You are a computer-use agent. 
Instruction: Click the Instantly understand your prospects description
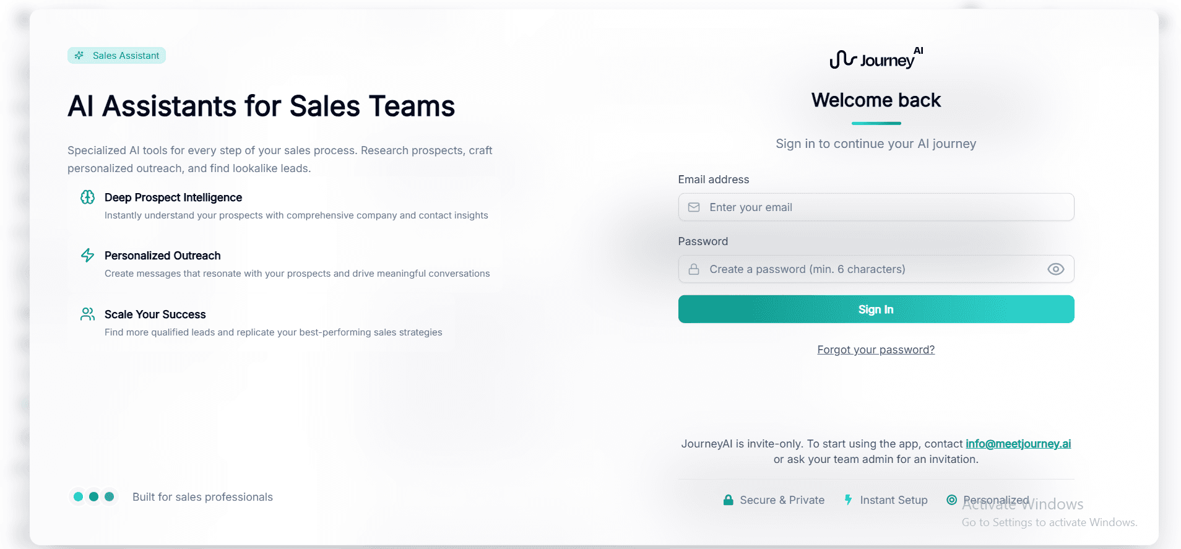[x=296, y=215]
